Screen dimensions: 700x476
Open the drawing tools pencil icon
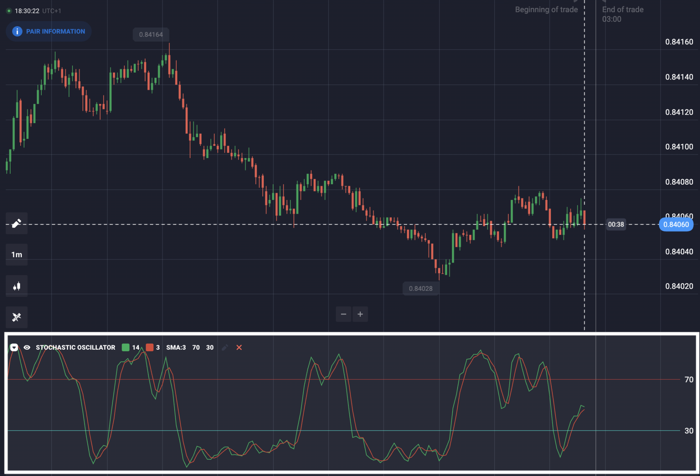16,223
